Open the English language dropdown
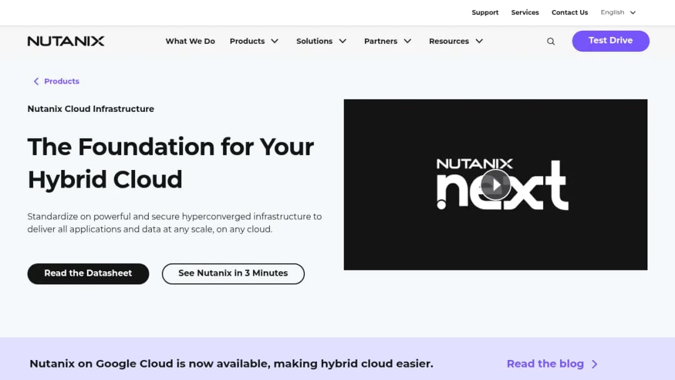675x380 pixels. pyautogui.click(x=618, y=12)
